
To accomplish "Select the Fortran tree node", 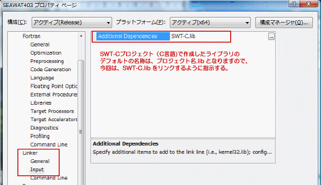I will pyautogui.click(x=31, y=36).
